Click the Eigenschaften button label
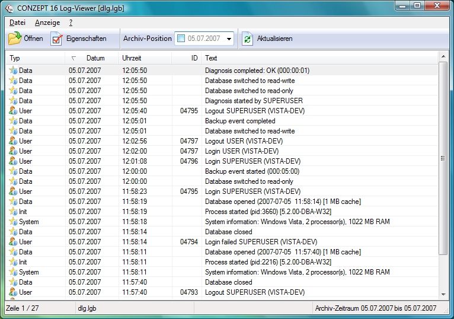The height and width of the screenshot is (319, 454). tap(87, 39)
